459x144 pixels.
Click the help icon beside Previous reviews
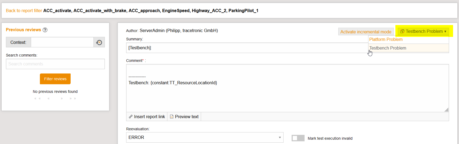point(45,30)
